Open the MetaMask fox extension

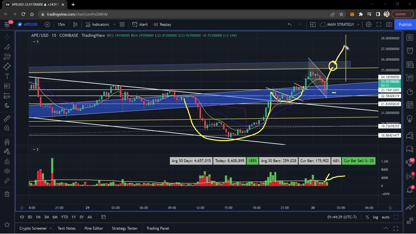click(x=352, y=14)
